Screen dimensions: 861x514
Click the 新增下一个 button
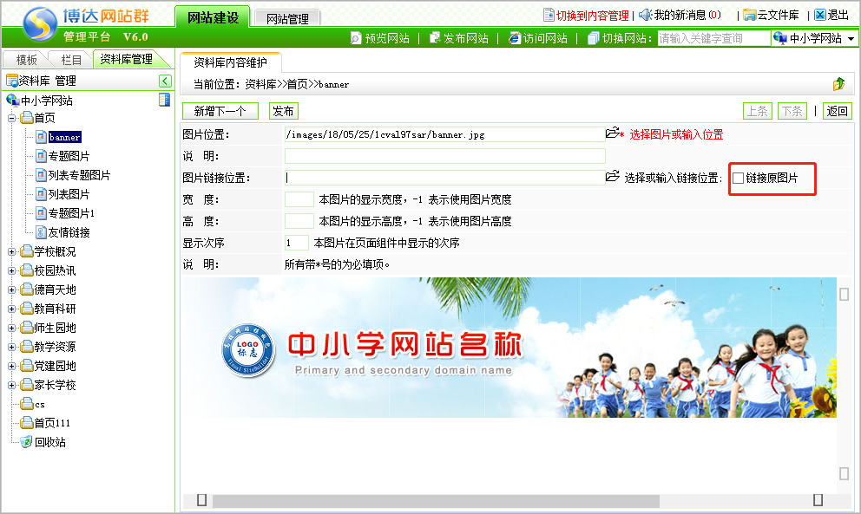[220, 111]
